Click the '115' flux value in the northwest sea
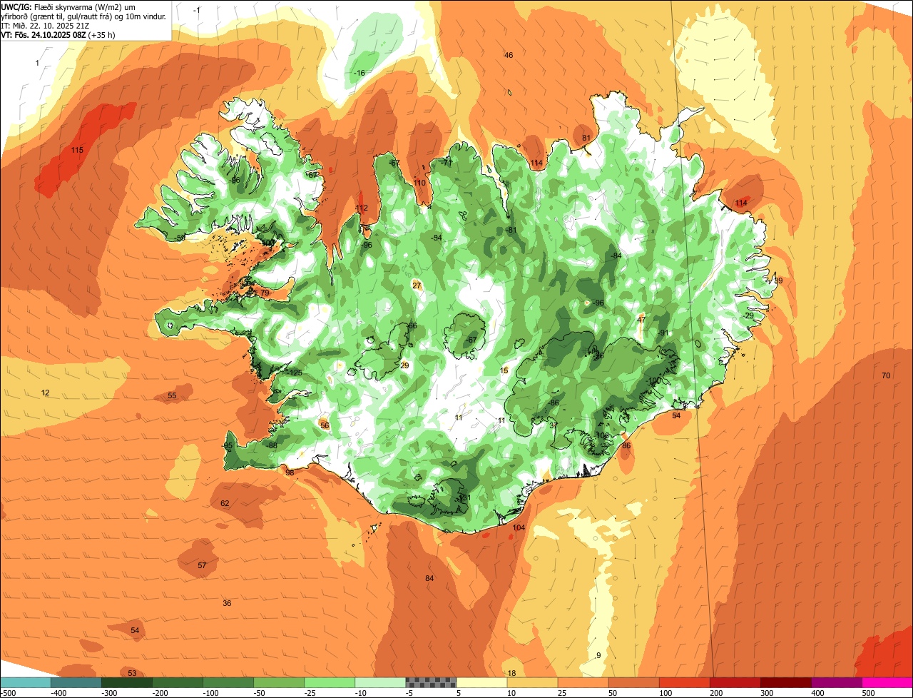913x698 pixels. click(77, 150)
